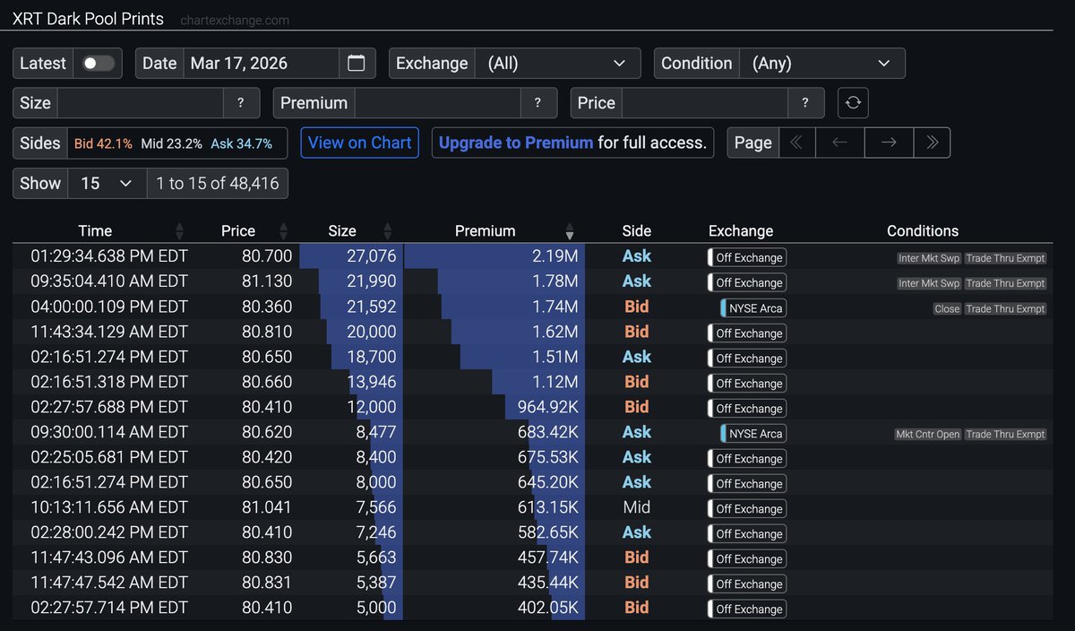1075x631 pixels.
Task: Click the refresh filters icon
Action: 854,103
